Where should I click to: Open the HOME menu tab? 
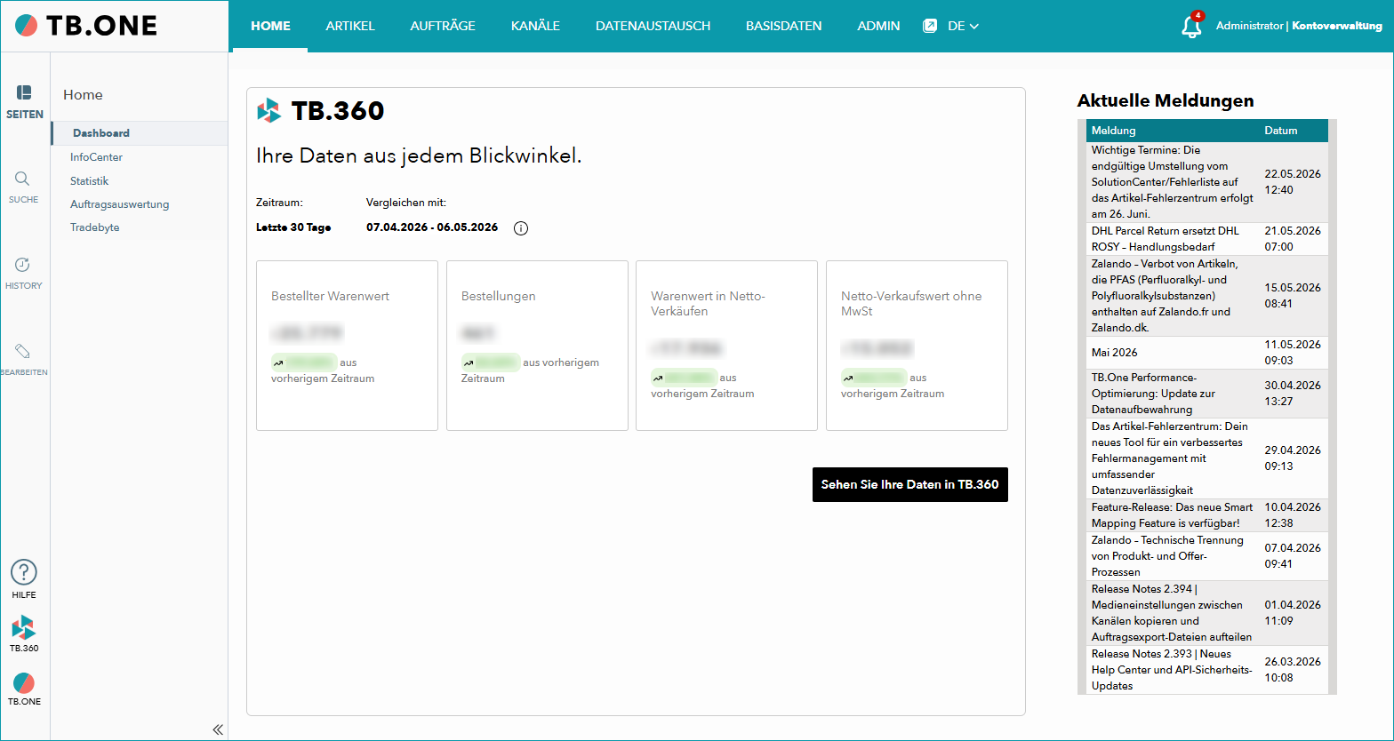point(270,26)
